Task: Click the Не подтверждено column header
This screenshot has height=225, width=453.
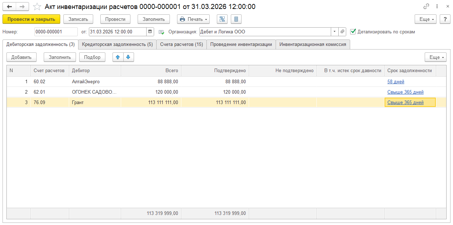Action: pyautogui.click(x=283, y=71)
